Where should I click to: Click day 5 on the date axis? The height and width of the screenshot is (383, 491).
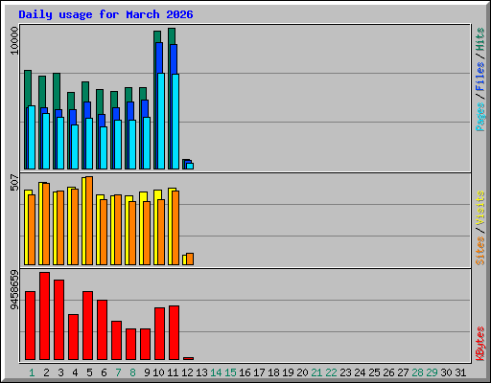[89, 372]
